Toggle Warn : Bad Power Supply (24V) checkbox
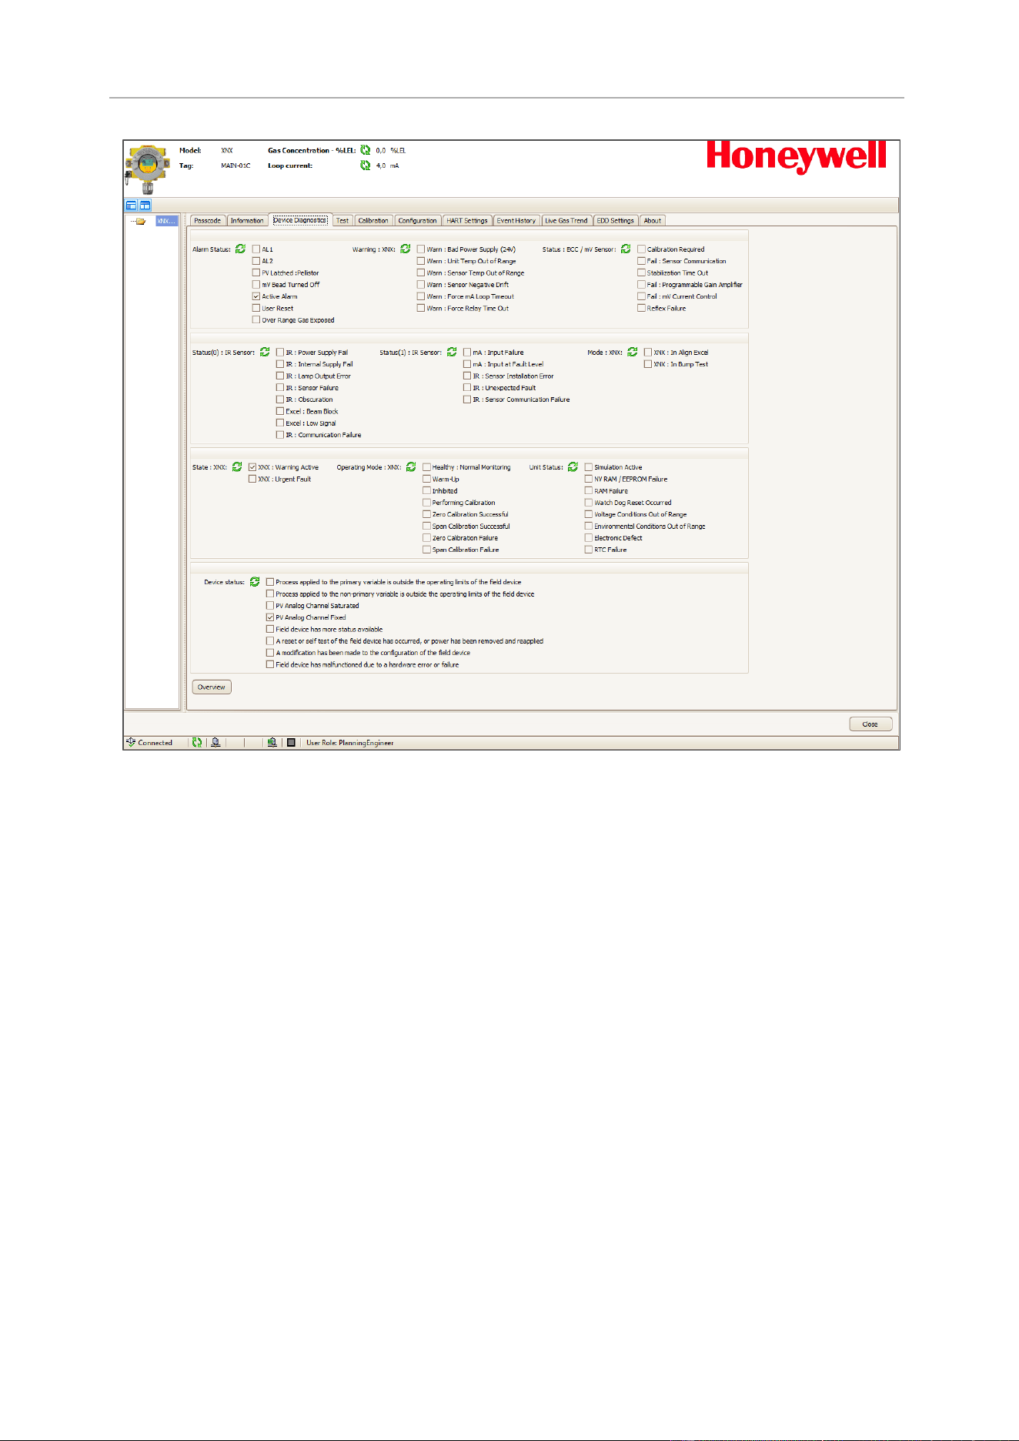Viewport: 1019px width, 1441px height. (421, 249)
